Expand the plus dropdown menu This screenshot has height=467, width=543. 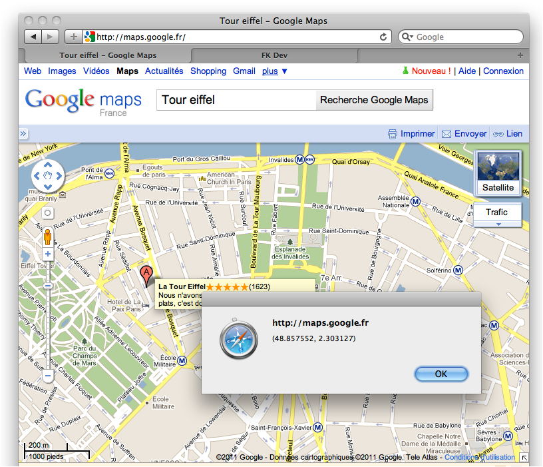274,71
